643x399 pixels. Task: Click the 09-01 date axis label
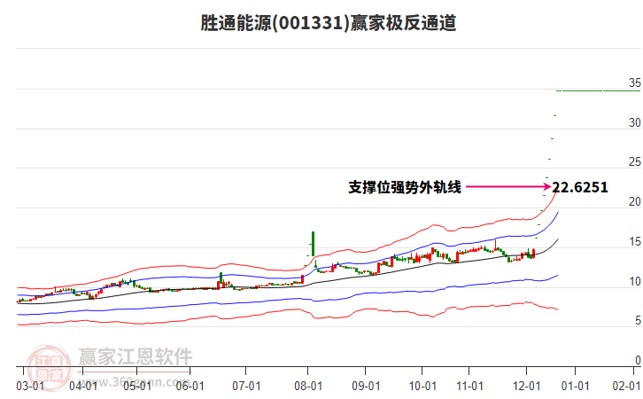(366, 387)
